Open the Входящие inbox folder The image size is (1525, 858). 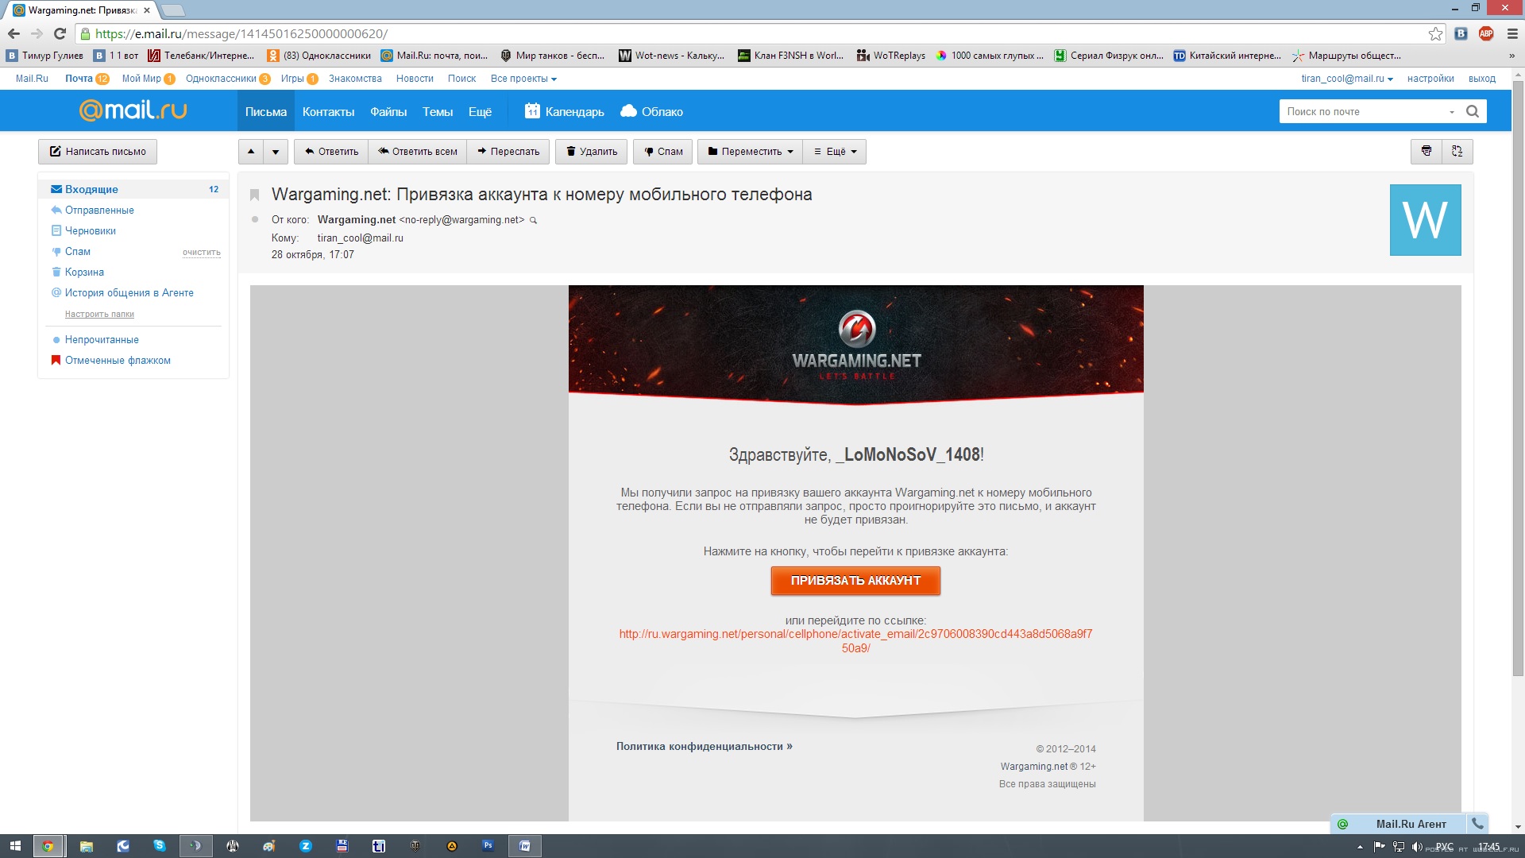click(x=133, y=189)
